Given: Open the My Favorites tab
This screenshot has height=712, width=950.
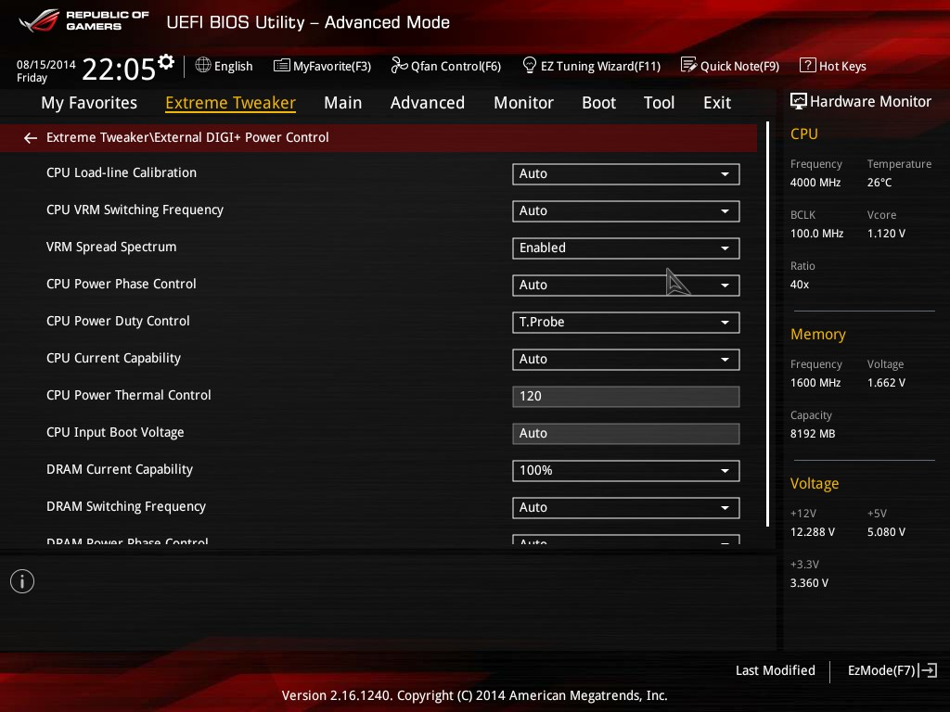Looking at the screenshot, I should coord(89,103).
